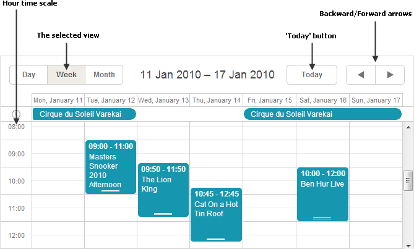The image size is (414, 249).
Task: Click the vertical scrollbar thumb
Action: [x=408, y=180]
